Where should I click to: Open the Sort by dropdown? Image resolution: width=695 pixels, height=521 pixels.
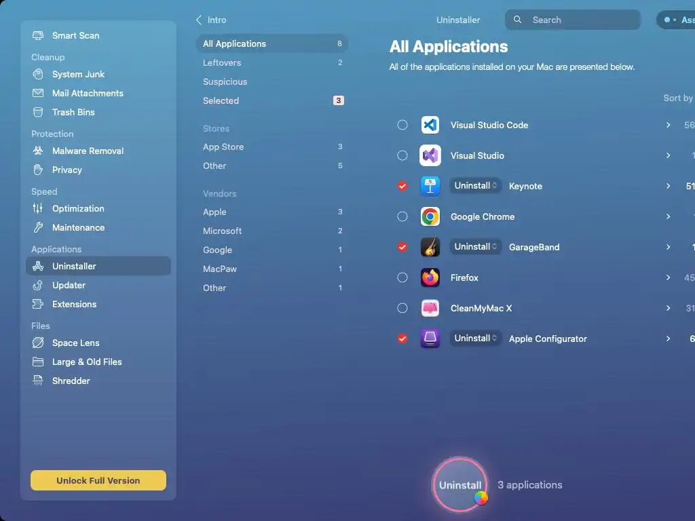coord(678,98)
